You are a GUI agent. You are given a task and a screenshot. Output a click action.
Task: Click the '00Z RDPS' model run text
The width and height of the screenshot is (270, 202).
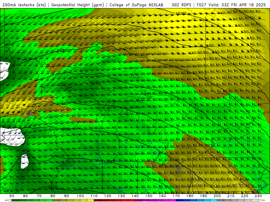[182, 5]
